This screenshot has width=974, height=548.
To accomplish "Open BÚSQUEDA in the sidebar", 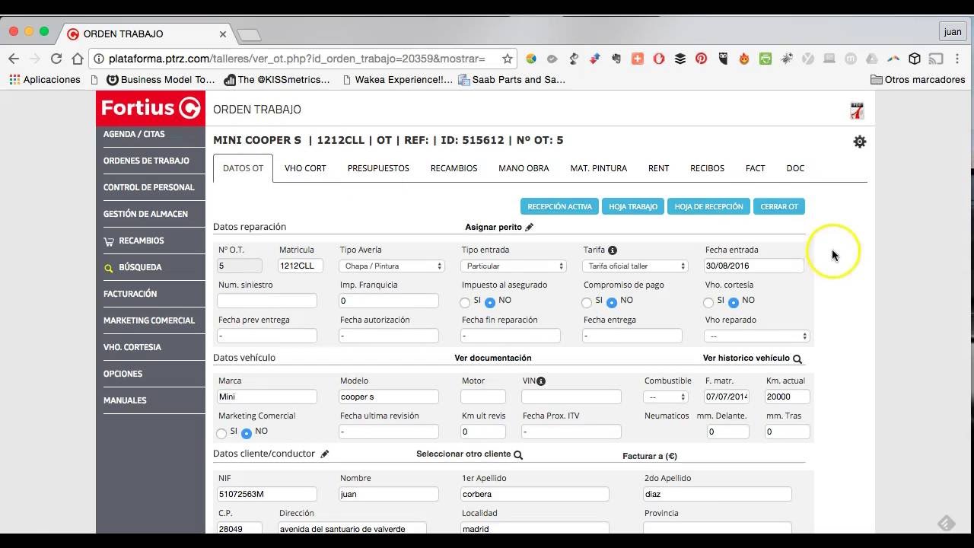I will [x=151, y=267].
